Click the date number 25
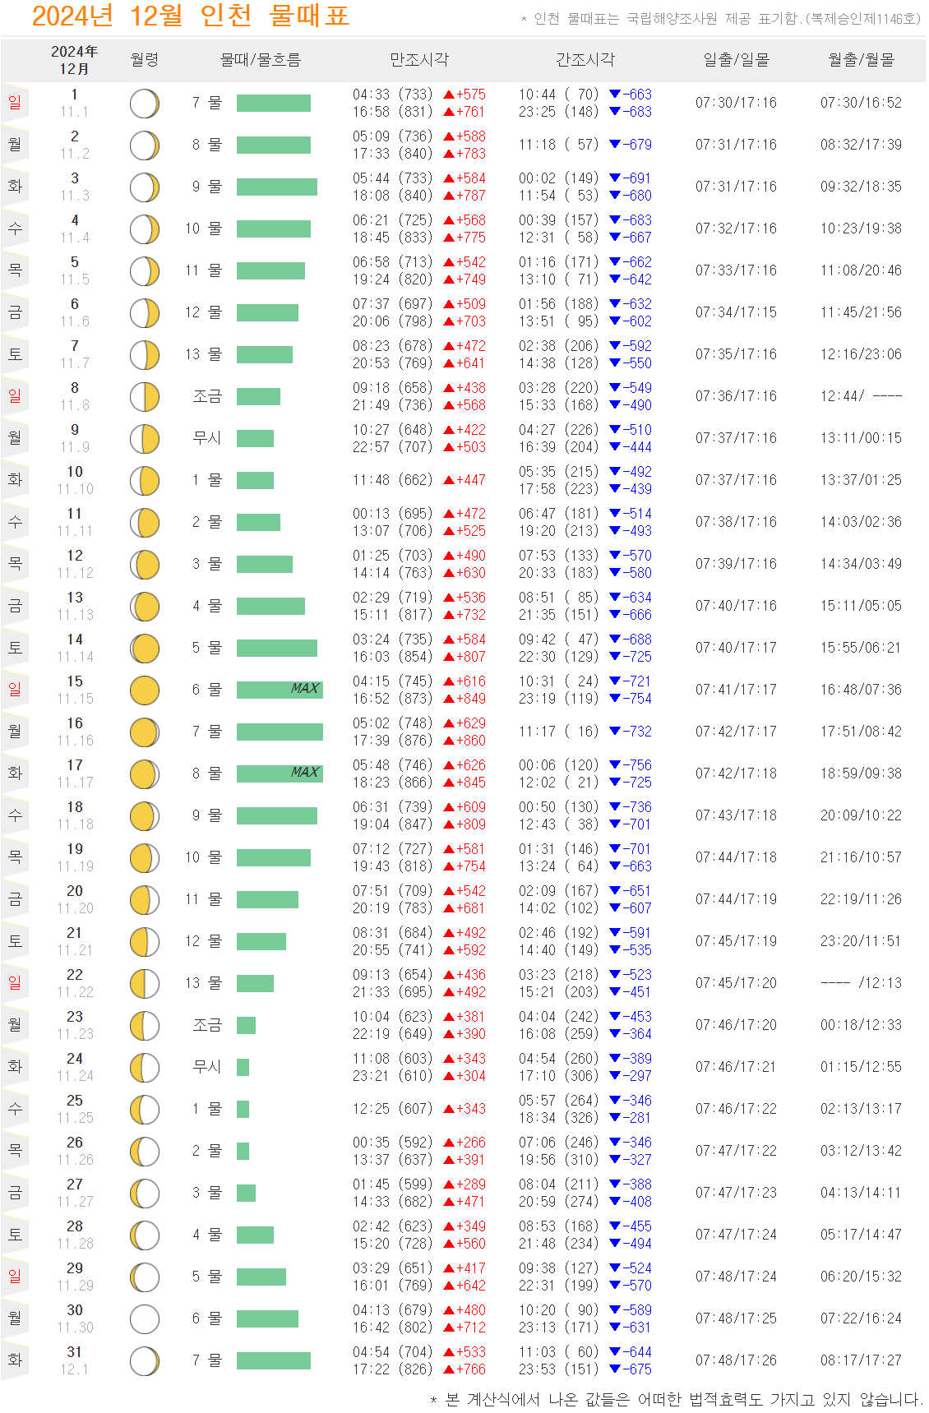929x1413 pixels. click(75, 1101)
